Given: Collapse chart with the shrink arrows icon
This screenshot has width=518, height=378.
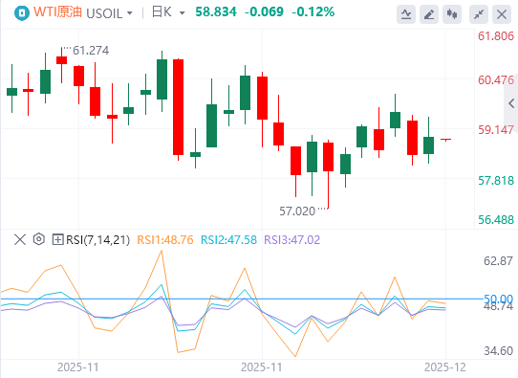Looking at the screenshot, I should point(479,14).
